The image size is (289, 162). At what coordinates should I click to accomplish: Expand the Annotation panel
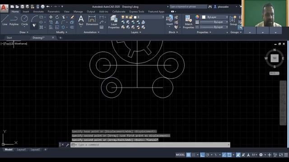tap(91, 32)
